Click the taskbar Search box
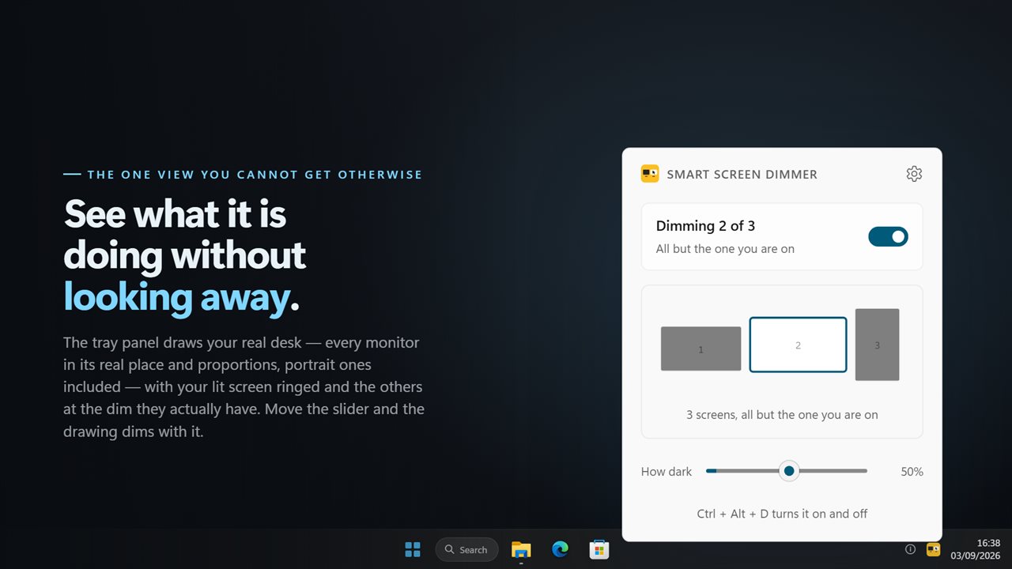This screenshot has width=1012, height=569. [x=466, y=549]
